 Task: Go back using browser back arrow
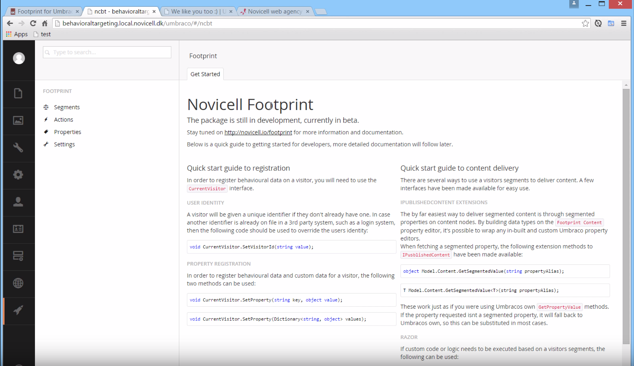[10, 23]
